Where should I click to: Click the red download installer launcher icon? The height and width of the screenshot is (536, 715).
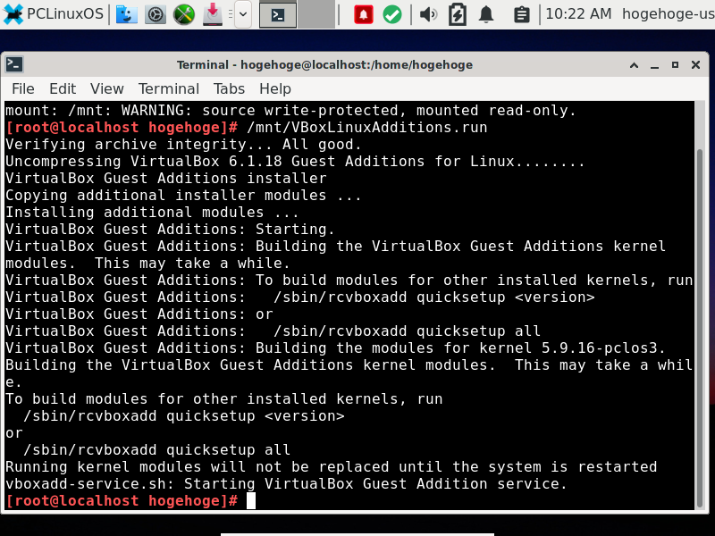213,14
